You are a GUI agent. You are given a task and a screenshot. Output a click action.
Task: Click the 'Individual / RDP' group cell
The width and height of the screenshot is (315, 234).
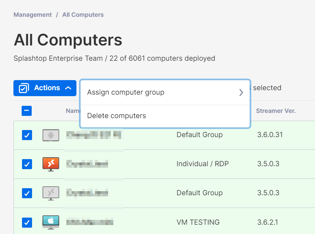coord(202,164)
